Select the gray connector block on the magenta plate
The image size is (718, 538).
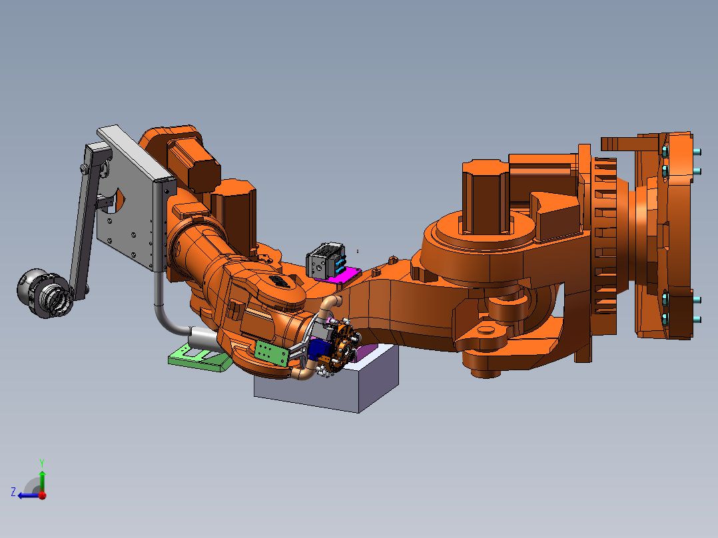[x=326, y=260]
